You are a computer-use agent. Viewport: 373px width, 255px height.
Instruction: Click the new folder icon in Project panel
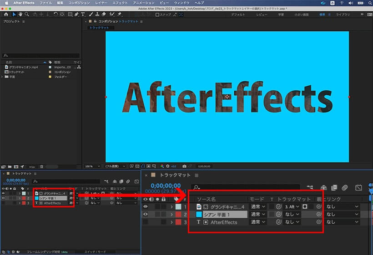pos(10,167)
